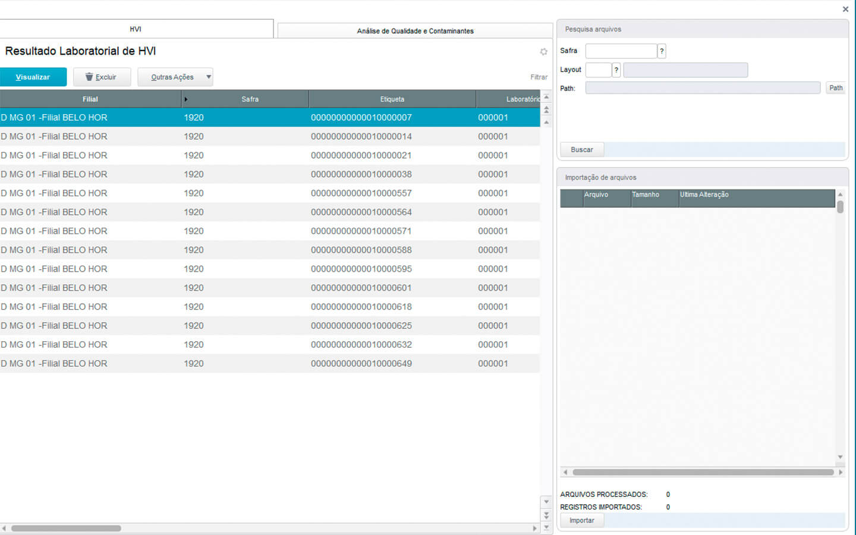The image size is (856, 535).
Task: Click the Buscar button
Action: pyautogui.click(x=581, y=150)
